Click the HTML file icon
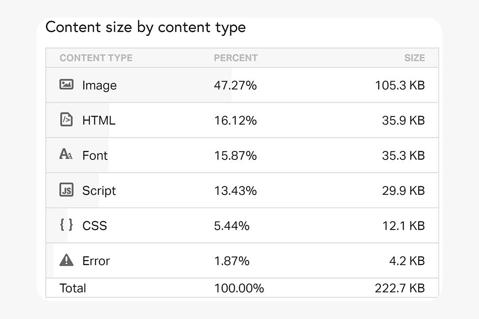Image resolution: width=479 pixels, height=319 pixels. pyautogui.click(x=66, y=119)
